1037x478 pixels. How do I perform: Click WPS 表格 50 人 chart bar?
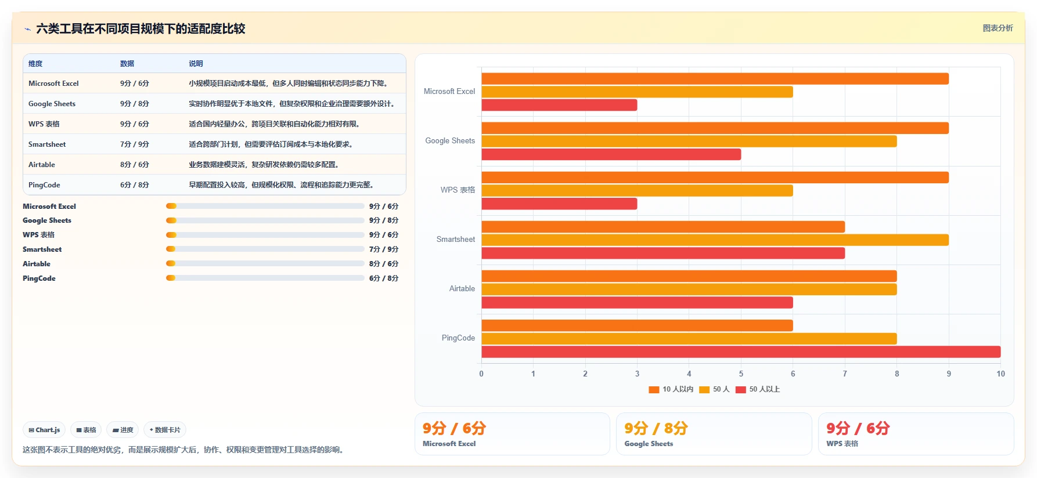click(x=637, y=190)
